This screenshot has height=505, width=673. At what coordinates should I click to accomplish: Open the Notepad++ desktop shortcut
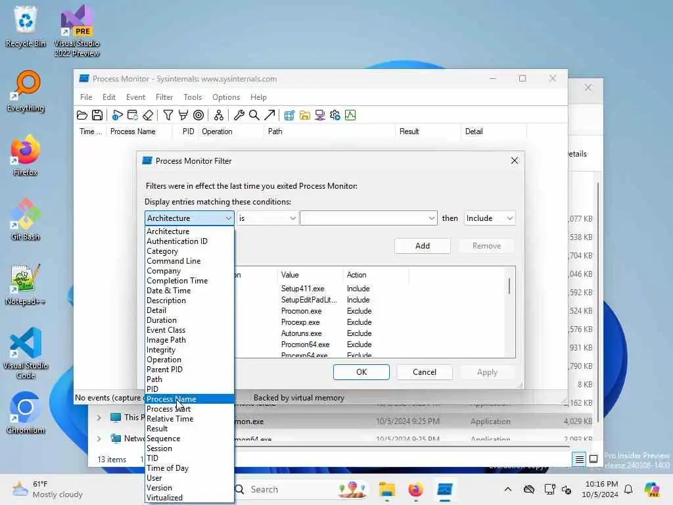coord(26,284)
